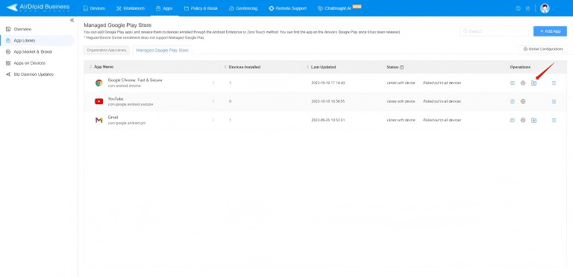Click the Google Chrome: Fast & Secure name

[135, 80]
